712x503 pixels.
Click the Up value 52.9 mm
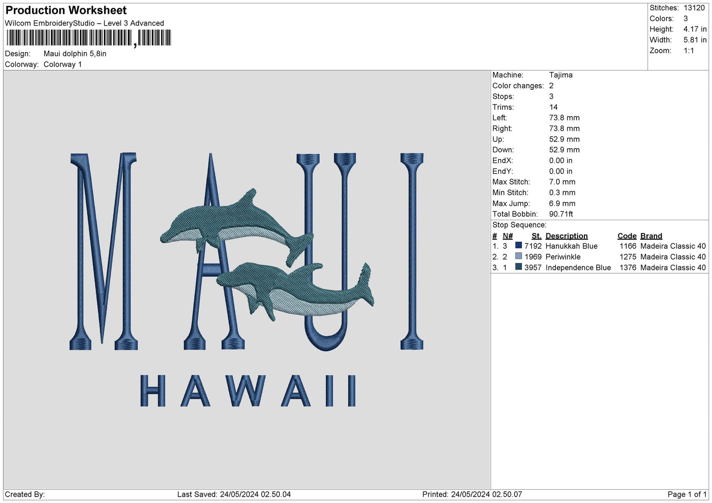point(564,139)
